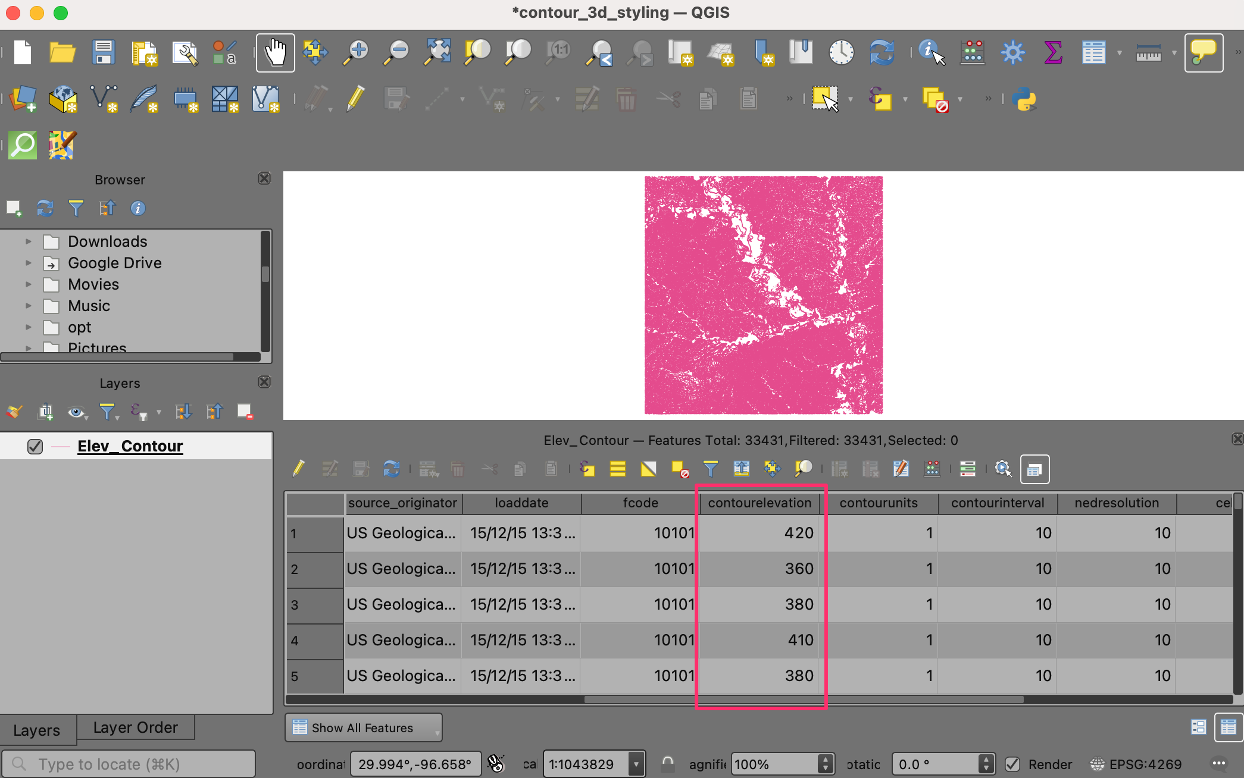Open the Statistical Summary sigma icon

click(1053, 53)
